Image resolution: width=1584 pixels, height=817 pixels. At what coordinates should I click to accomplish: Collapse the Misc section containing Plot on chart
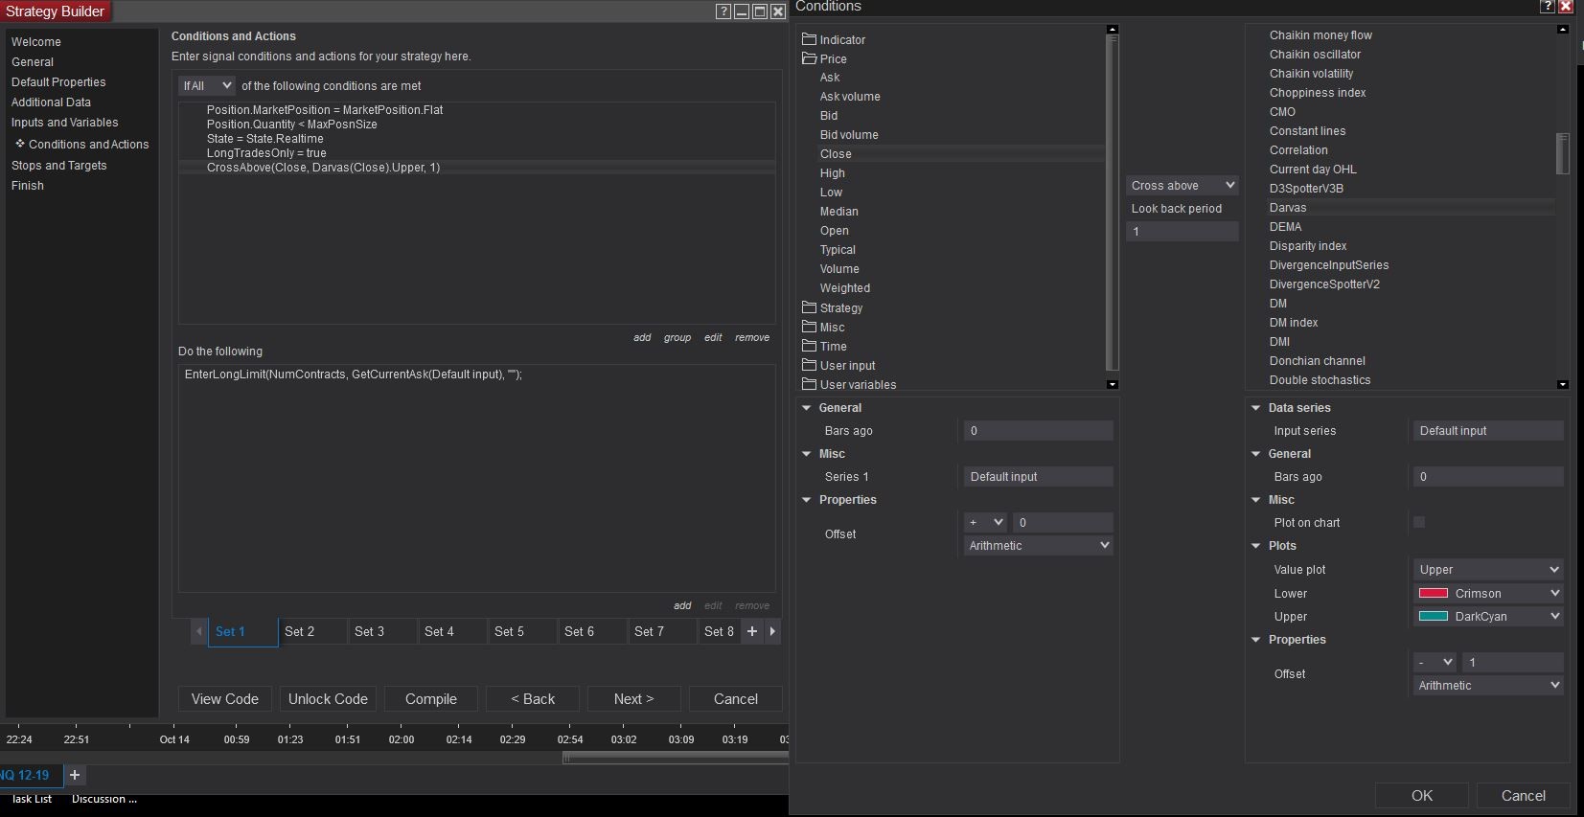click(x=1256, y=500)
